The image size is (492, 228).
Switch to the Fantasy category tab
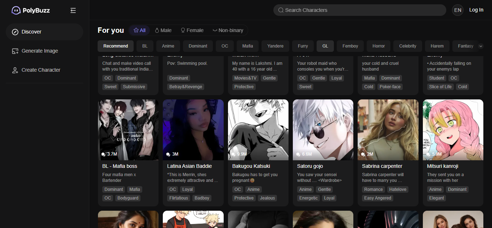click(x=465, y=46)
